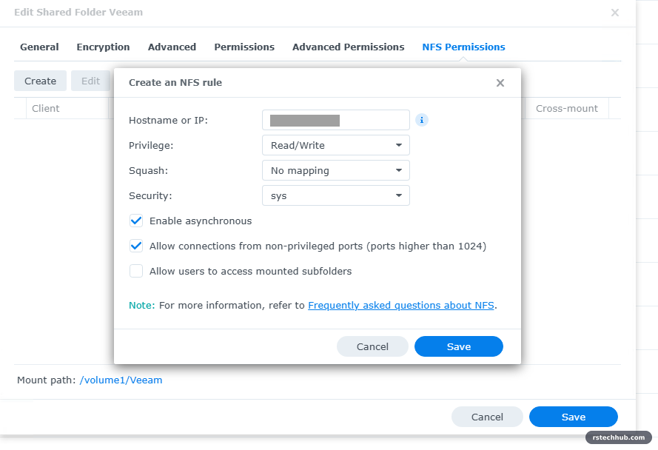Open the Security dropdown showing sys
658x450 pixels.
click(336, 195)
